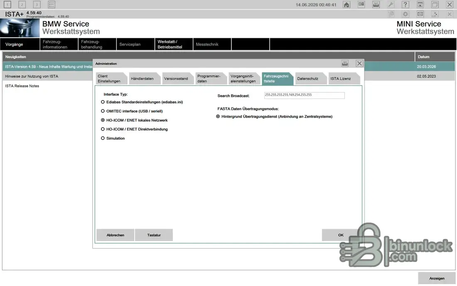This screenshot has width=457, height=286.
Task: Confirm with the OK button
Action: pyautogui.click(x=340, y=235)
